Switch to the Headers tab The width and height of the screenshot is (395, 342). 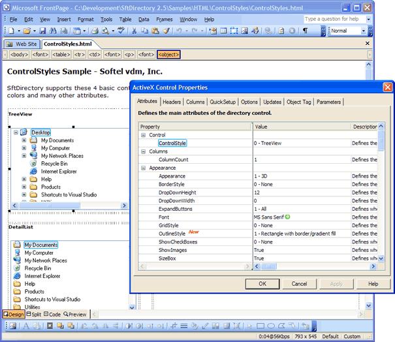172,102
